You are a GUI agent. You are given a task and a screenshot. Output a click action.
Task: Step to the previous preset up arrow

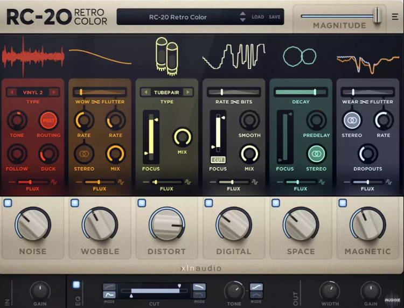click(242, 13)
